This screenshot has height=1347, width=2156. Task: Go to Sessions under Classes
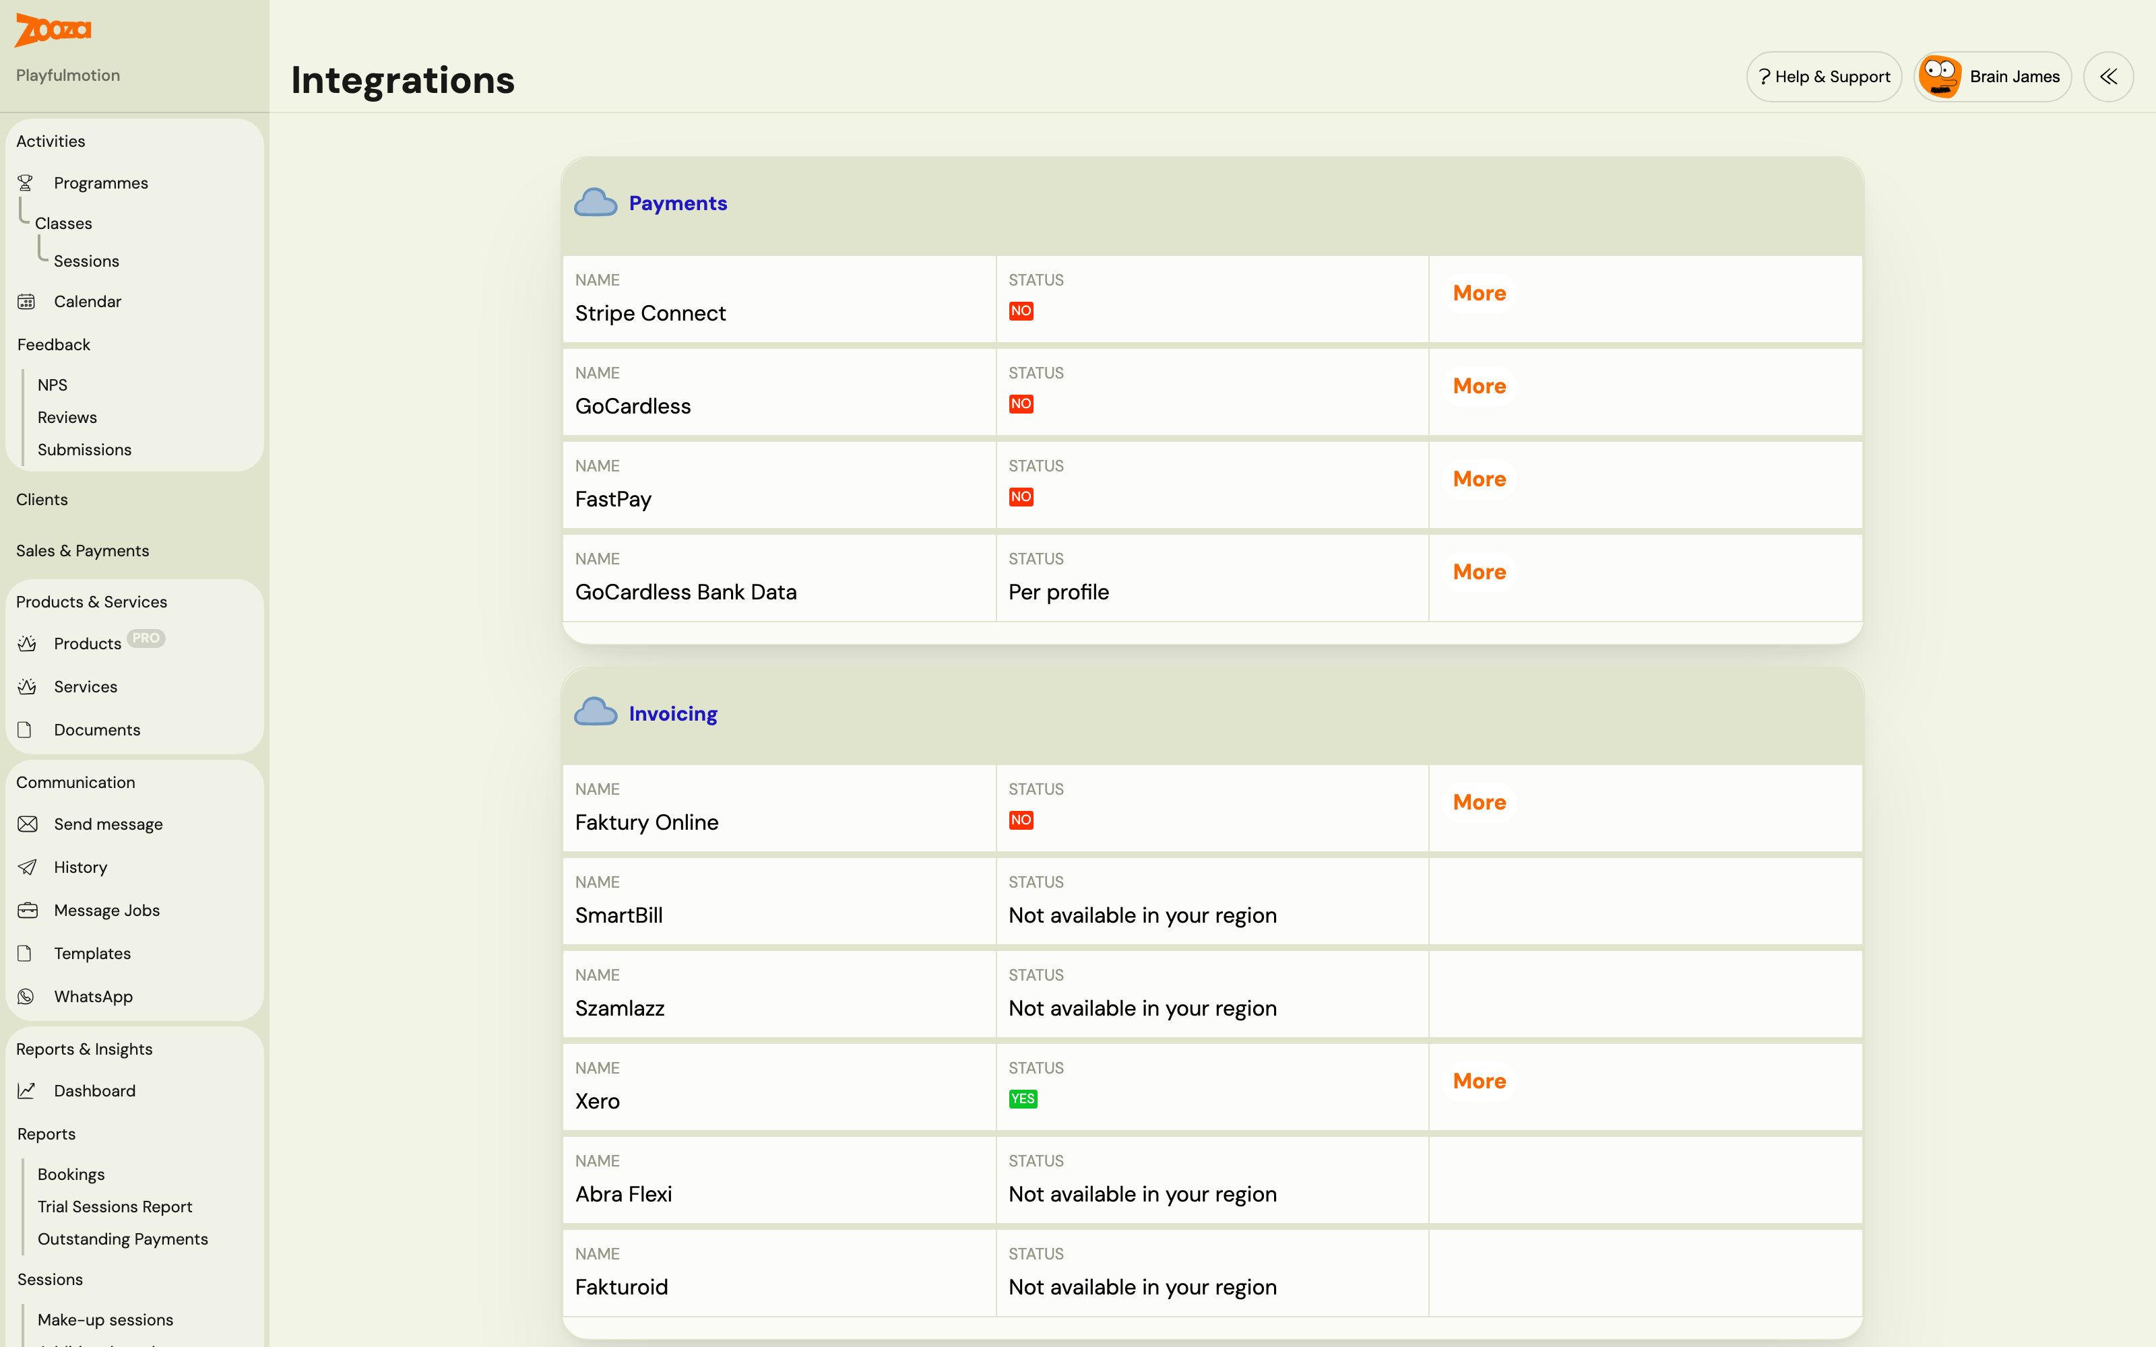[x=86, y=261]
